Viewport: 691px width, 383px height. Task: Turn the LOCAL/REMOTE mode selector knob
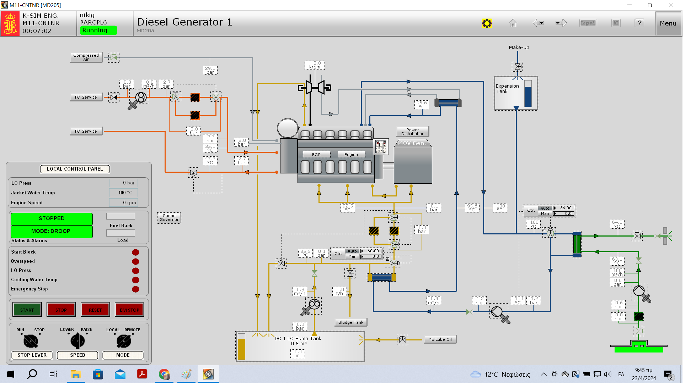coord(123,341)
